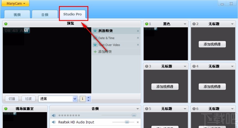This screenshot has width=238, height=128.
Task: Remove Realtek HD Audio Input source
Action: click(138, 122)
